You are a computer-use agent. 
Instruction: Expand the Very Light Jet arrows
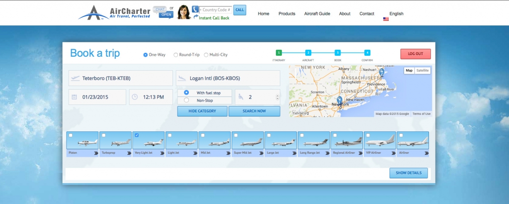(163, 153)
